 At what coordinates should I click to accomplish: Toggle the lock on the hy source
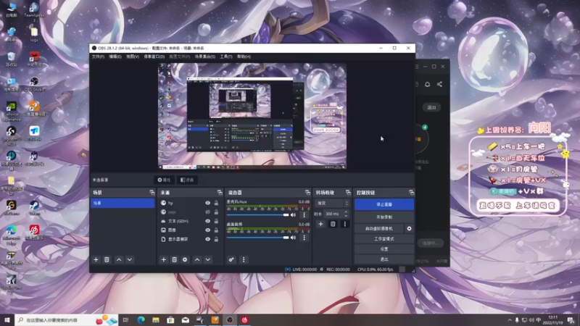(x=216, y=203)
